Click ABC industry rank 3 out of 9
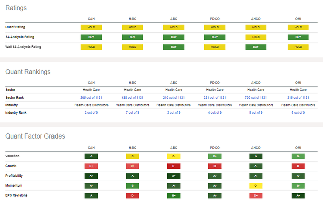The width and height of the screenshot is (323, 205). coord(174,113)
